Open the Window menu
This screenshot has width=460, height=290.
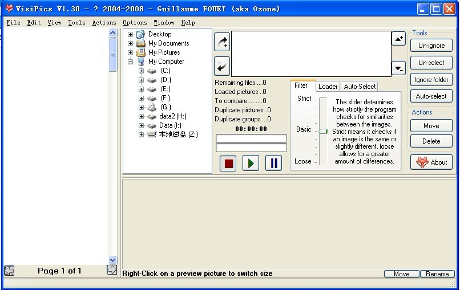click(164, 23)
